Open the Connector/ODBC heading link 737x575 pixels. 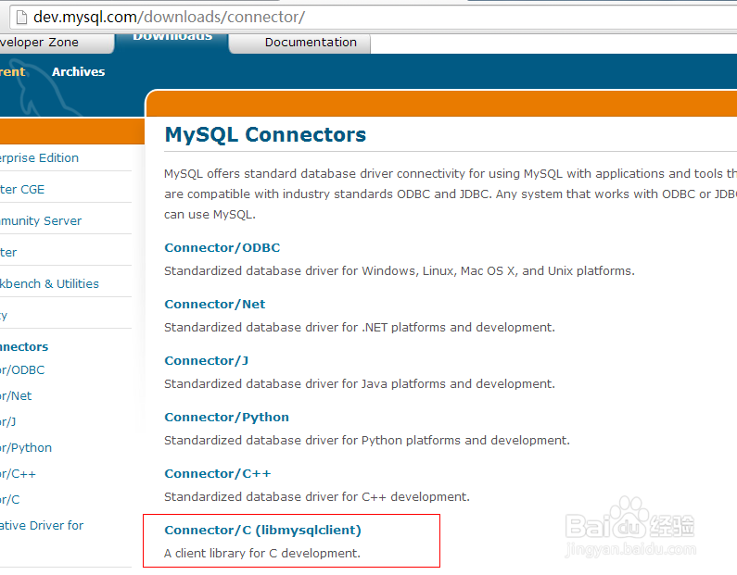click(x=222, y=247)
